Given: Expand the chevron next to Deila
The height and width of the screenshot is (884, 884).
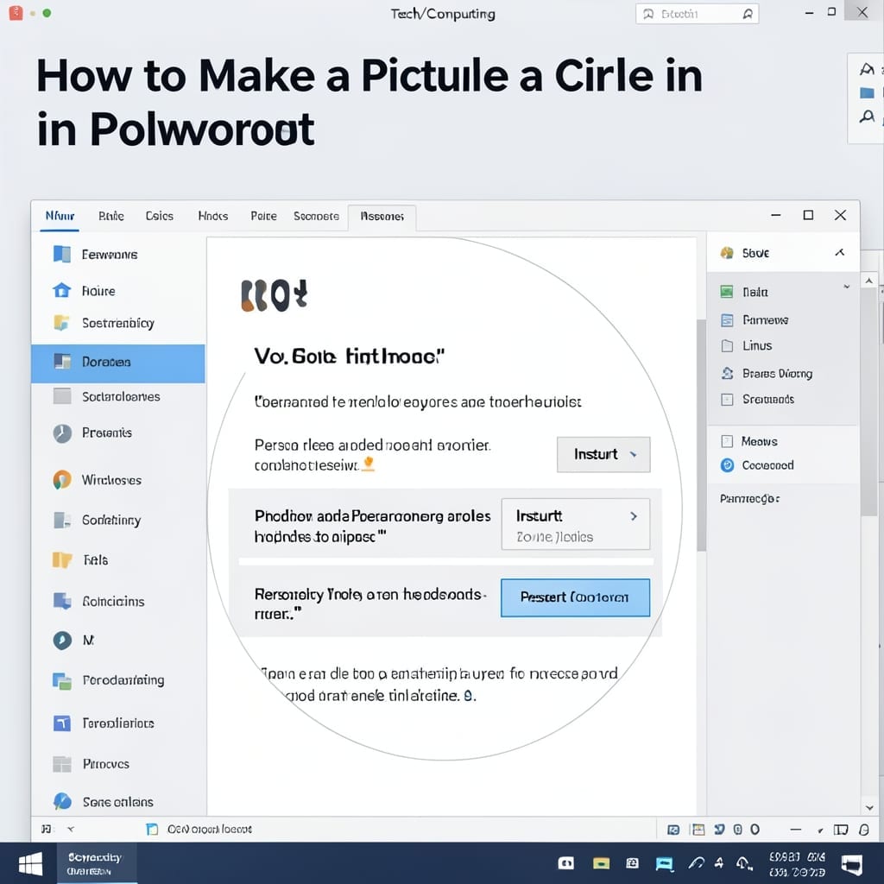Looking at the screenshot, I should coord(846,287).
